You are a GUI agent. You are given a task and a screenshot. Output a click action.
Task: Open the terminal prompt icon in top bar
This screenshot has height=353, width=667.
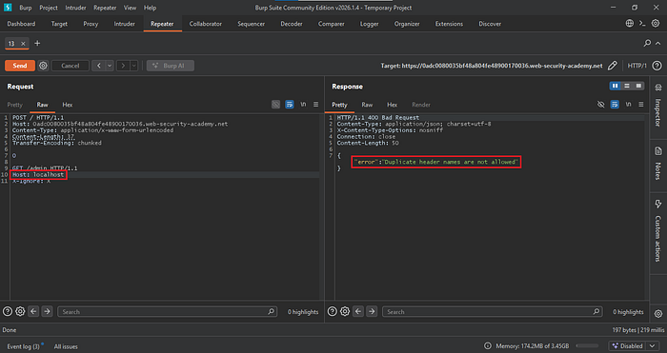point(642,24)
